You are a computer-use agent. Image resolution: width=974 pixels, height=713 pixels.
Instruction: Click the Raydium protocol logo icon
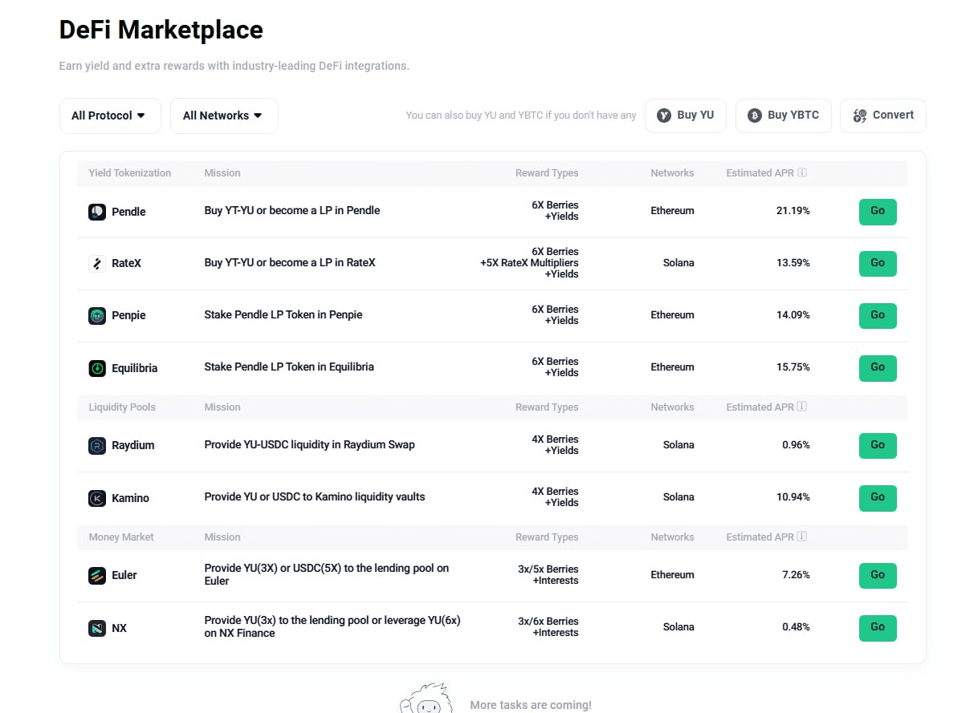tap(97, 445)
